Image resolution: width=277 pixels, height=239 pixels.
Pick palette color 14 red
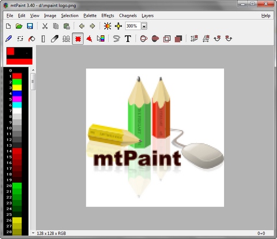[x=17, y=151]
